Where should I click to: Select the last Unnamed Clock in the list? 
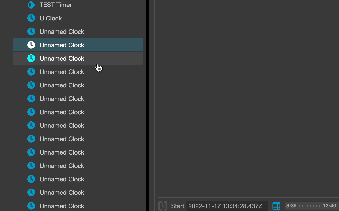coord(62,206)
